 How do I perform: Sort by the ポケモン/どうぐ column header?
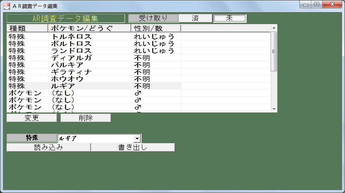point(89,28)
